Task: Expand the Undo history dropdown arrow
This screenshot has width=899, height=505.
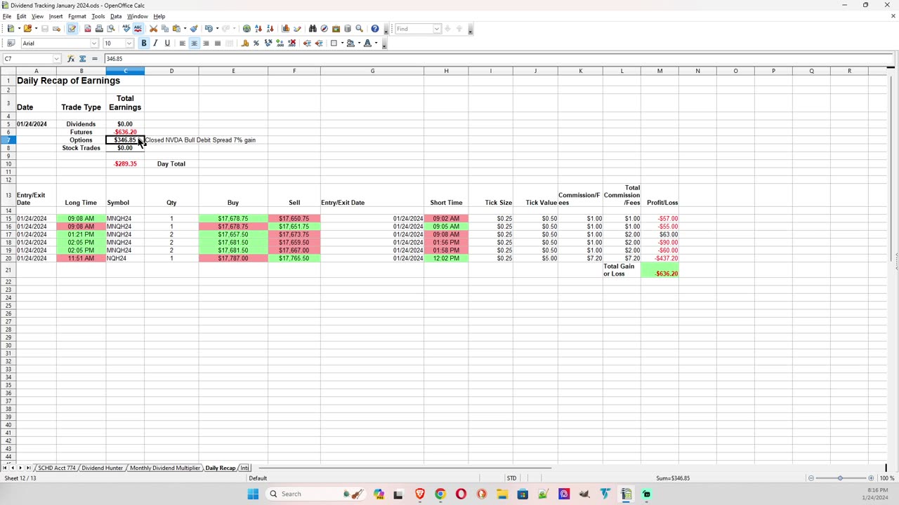Action: tap(217, 29)
